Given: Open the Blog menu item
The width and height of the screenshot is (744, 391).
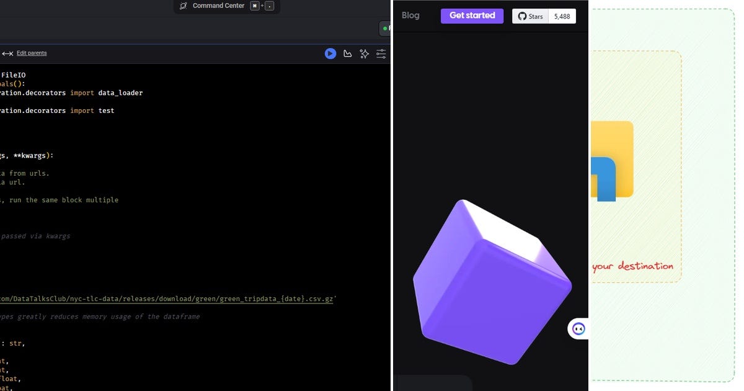Looking at the screenshot, I should (410, 16).
